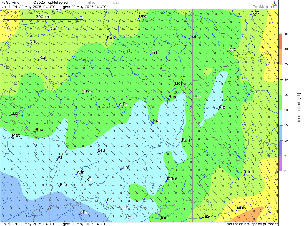304x226 pixels.
Task: Click the Saa city label
Action: [39, 130]
